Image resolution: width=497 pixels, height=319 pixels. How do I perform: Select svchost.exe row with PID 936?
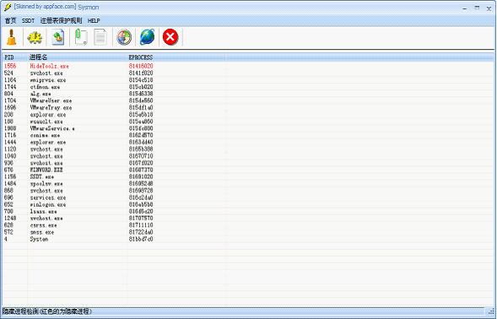click(248, 163)
